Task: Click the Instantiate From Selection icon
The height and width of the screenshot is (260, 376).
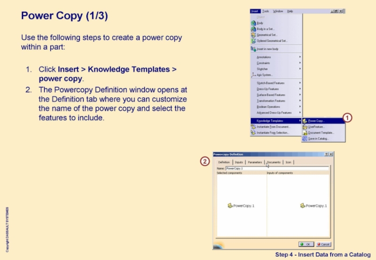Action: (253, 132)
